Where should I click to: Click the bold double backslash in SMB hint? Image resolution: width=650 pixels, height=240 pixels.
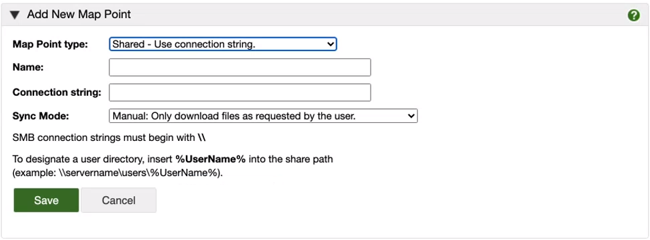pos(201,138)
